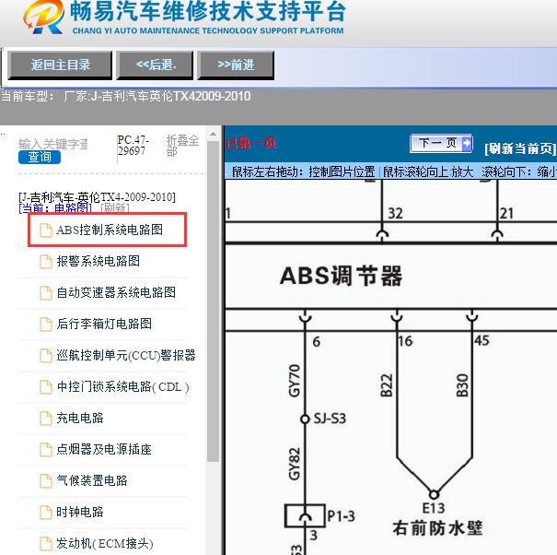Click the 刷新当前页 link
This screenshot has height=555, width=557.
[x=519, y=148]
